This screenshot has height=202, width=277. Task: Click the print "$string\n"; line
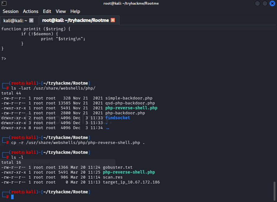pyautogui.click(x=63, y=39)
